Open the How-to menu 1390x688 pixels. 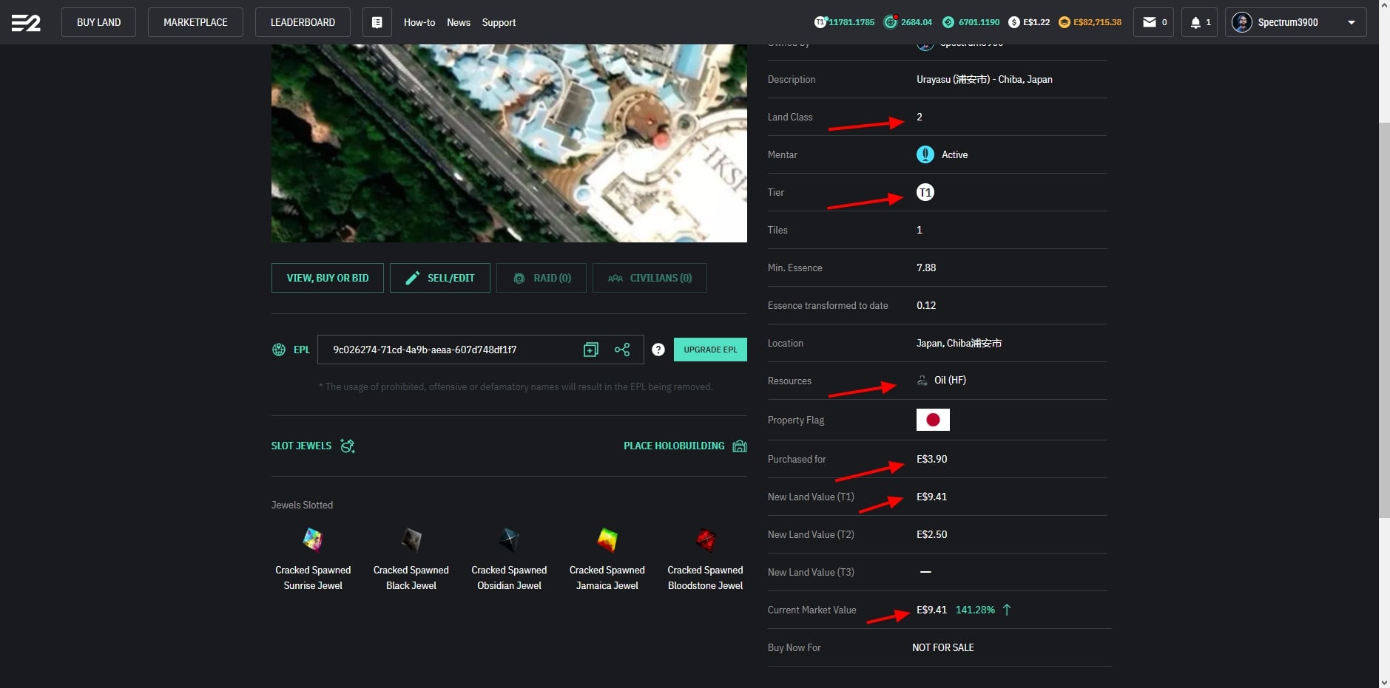(419, 22)
